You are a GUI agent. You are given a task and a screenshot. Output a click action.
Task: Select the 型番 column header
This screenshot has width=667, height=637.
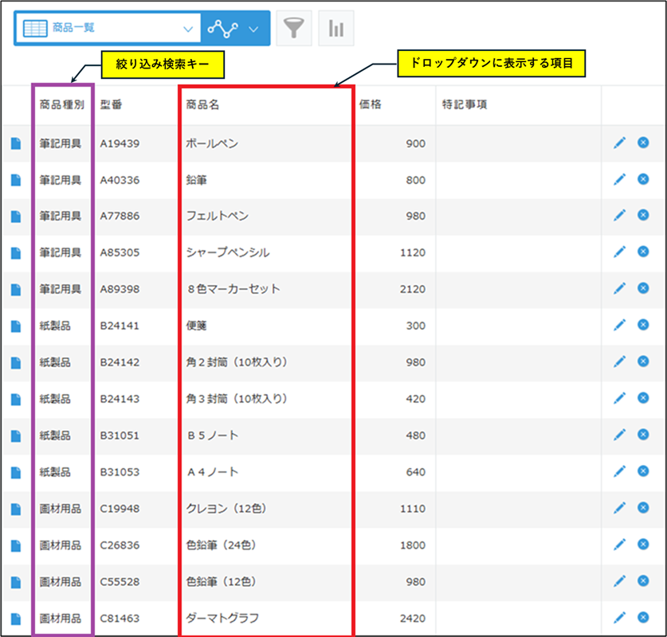pyautogui.click(x=112, y=104)
